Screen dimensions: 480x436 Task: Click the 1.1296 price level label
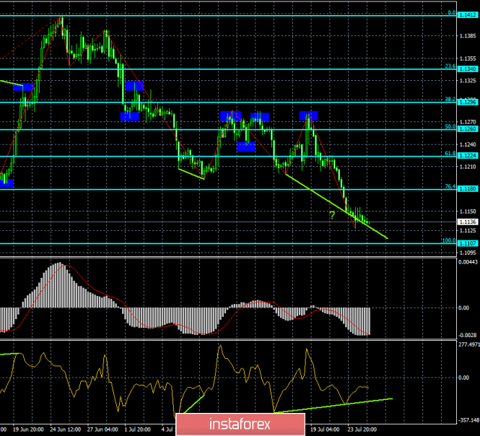coord(466,102)
